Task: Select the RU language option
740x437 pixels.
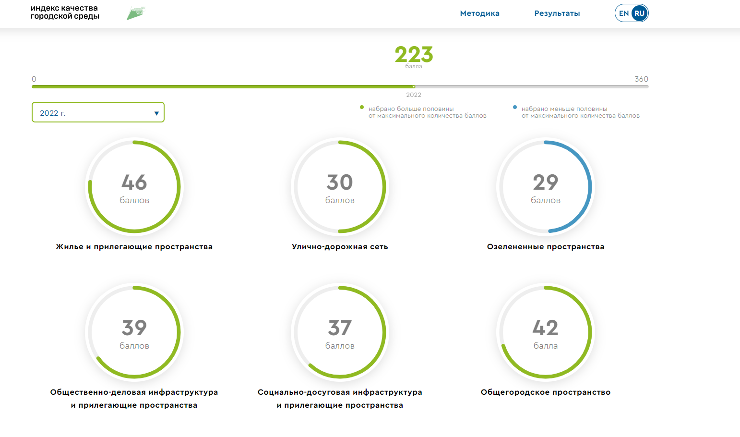Action: 639,13
